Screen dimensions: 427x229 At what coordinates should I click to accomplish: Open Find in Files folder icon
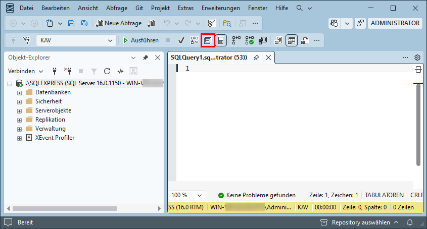[227, 23]
